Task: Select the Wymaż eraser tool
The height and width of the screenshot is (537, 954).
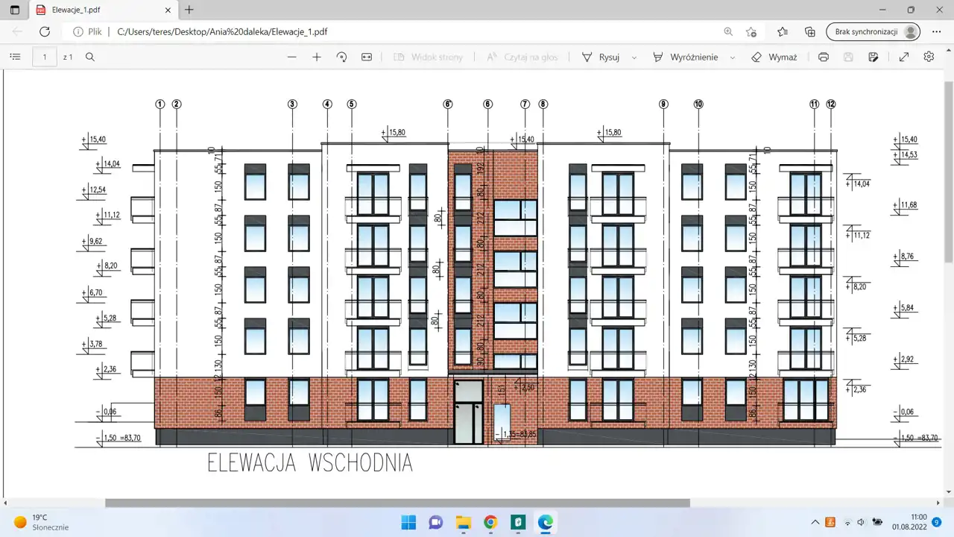Action: pos(774,57)
